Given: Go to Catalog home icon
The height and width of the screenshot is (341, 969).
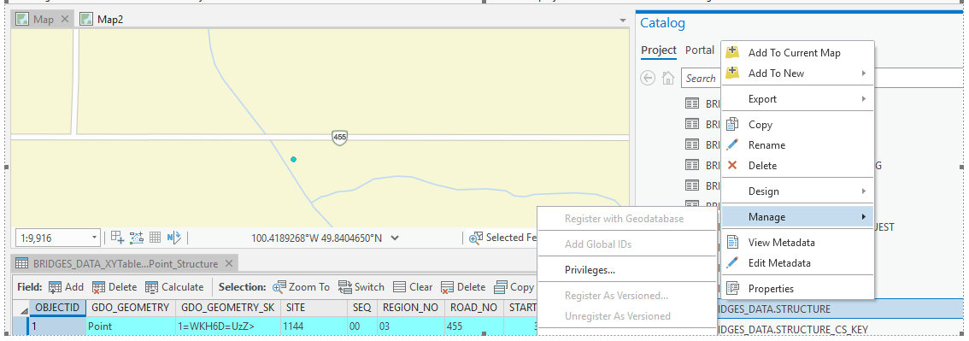Looking at the screenshot, I should click(668, 78).
